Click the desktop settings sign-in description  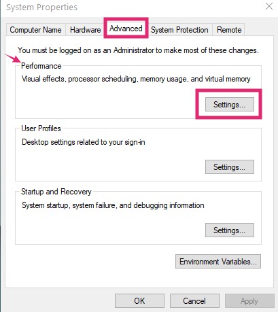tap(84, 142)
